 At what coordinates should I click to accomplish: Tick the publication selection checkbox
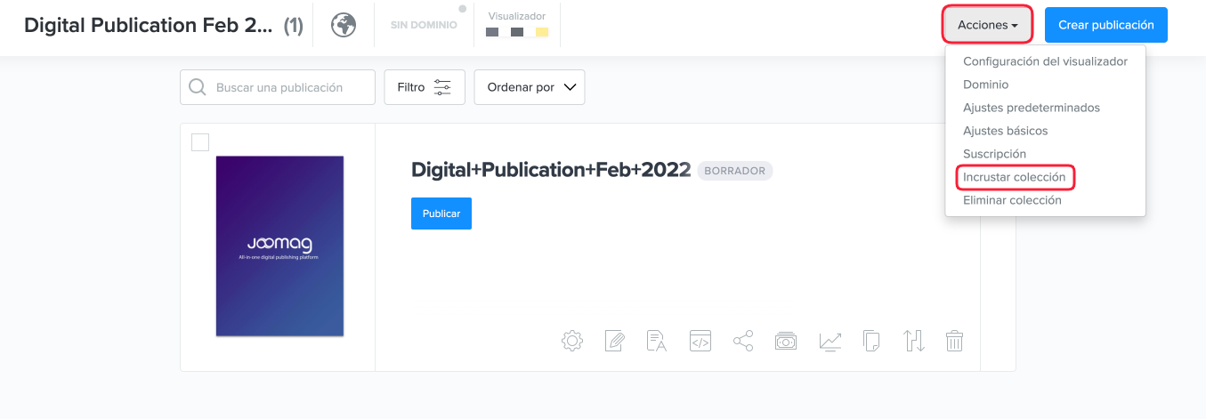tap(200, 142)
